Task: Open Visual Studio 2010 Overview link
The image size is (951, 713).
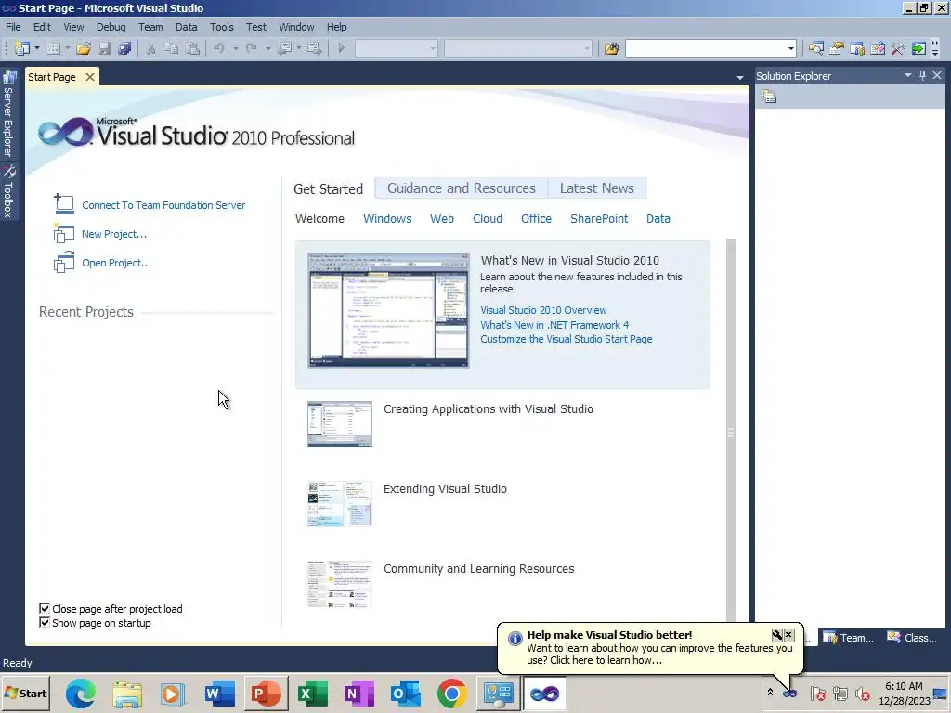Action: coord(543,310)
